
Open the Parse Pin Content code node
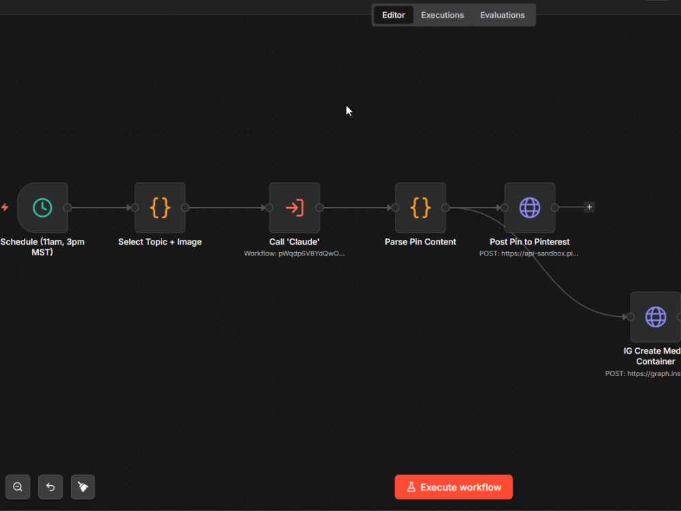(420, 208)
